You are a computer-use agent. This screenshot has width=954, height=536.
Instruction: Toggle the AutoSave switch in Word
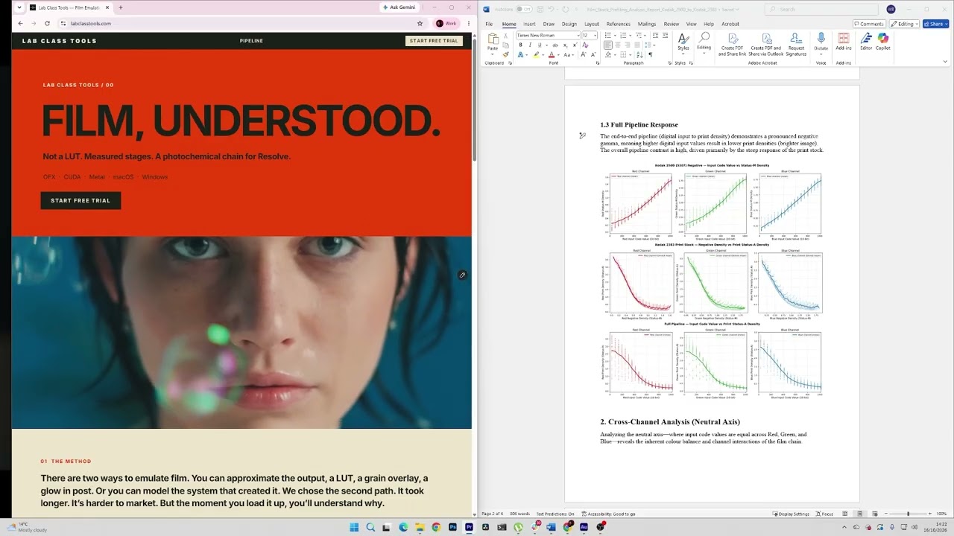[x=524, y=9]
